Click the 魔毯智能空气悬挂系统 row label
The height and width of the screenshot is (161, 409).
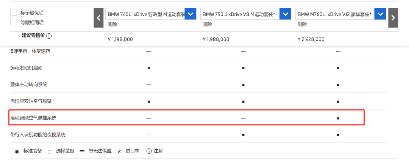(x=33, y=118)
